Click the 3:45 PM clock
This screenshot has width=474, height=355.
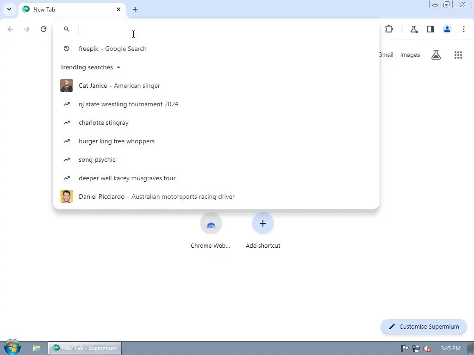(450, 349)
